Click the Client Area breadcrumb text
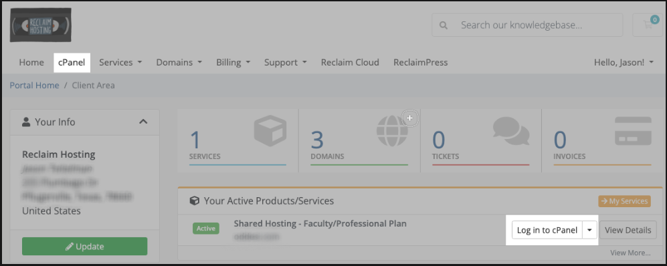667x266 pixels. [93, 86]
